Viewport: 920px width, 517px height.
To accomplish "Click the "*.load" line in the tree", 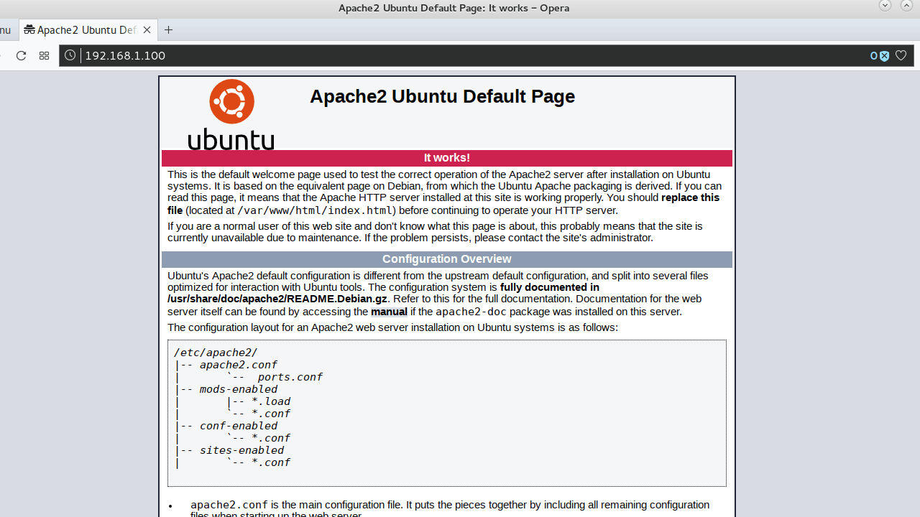I will pyautogui.click(x=271, y=401).
